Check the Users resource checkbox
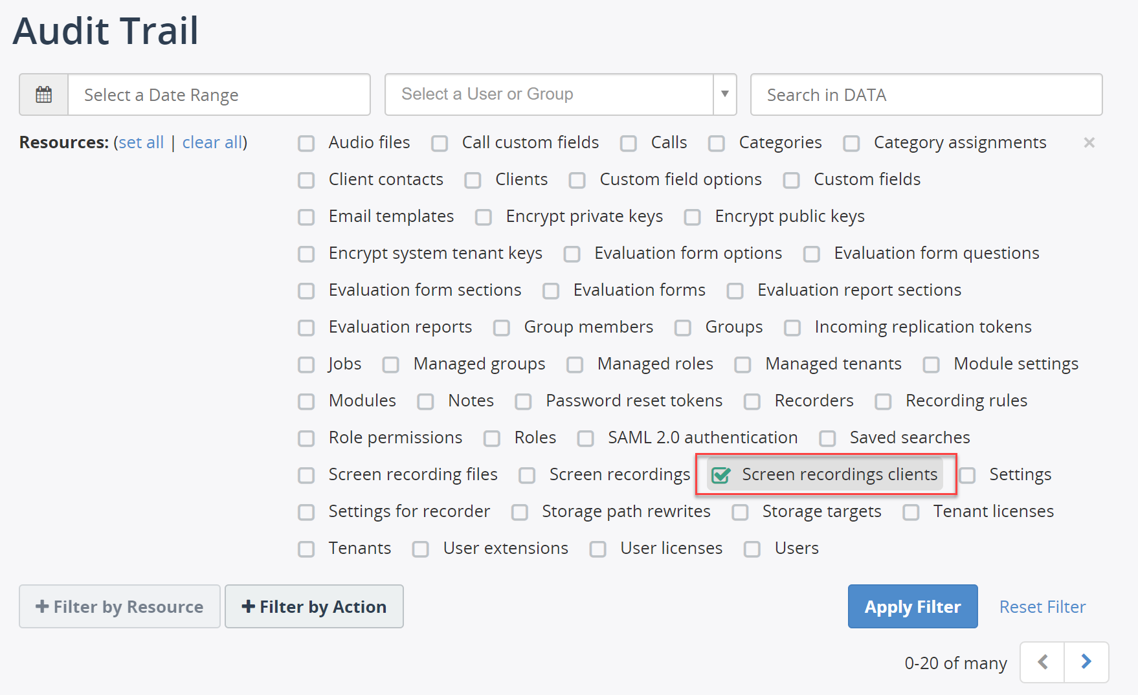Screen dimensions: 1138x695 click(x=752, y=549)
